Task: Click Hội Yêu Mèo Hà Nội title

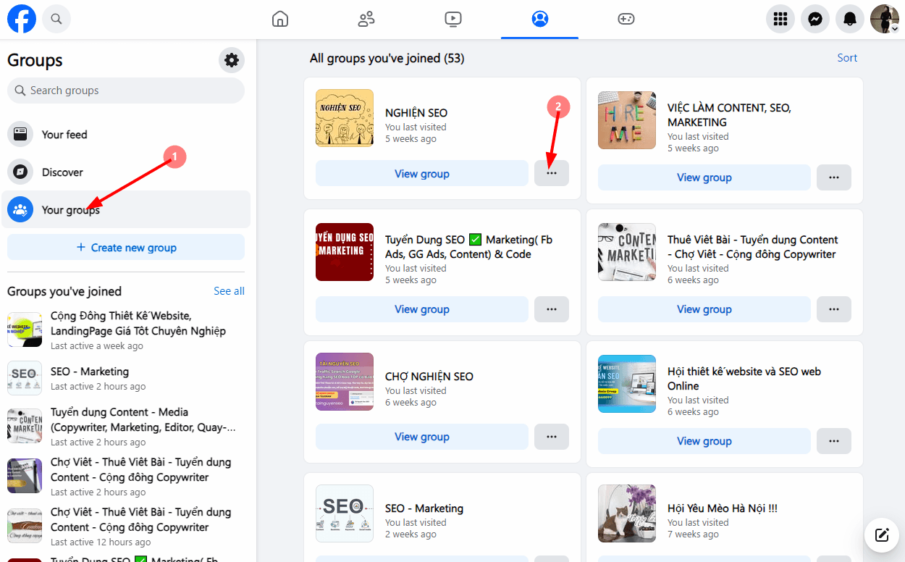Action: (723, 508)
